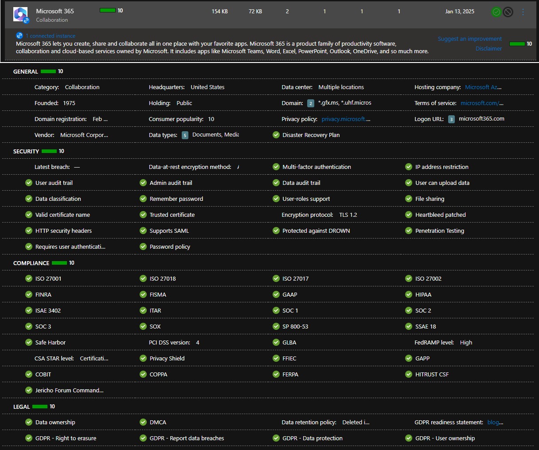This screenshot has height=450, width=539.
Task: Expand the Logon URL list via the 3 badge
Action: [x=451, y=119]
